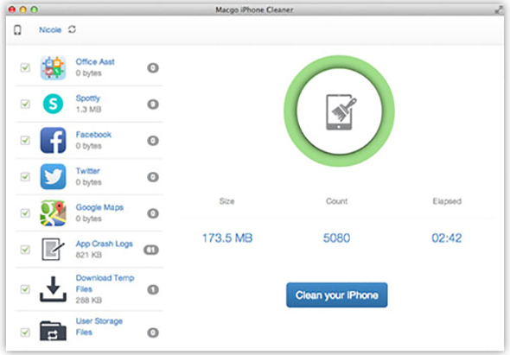Zoom the window with the green button
Viewport: 510px width, 355px height.
(x=35, y=10)
